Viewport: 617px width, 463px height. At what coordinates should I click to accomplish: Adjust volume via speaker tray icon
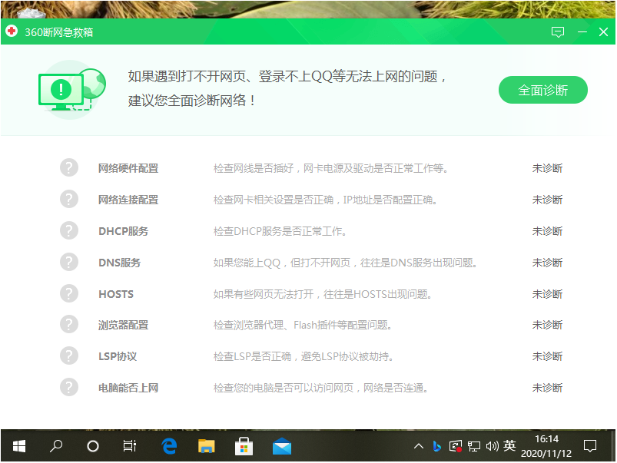493,445
